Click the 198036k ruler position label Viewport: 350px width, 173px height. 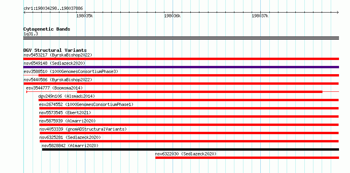point(172,16)
